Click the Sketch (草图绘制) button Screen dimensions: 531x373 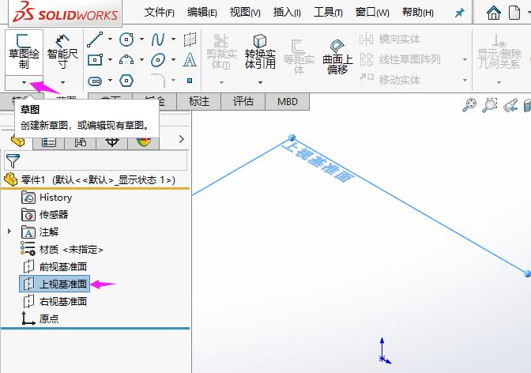click(x=24, y=52)
